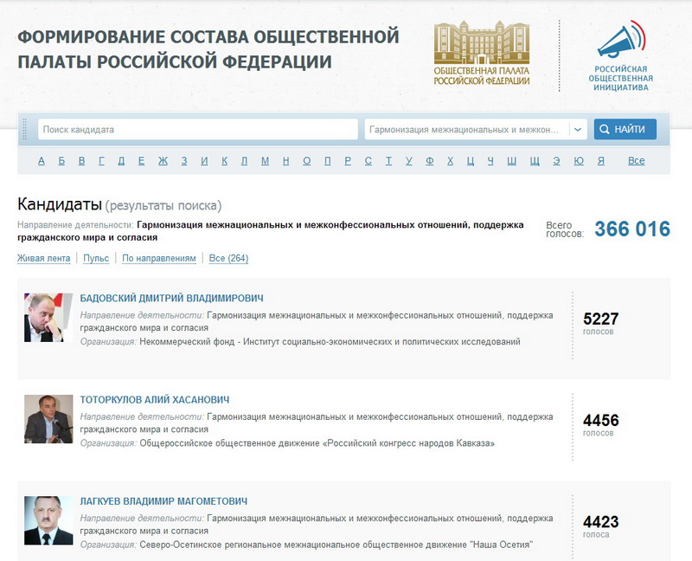Select the Все (264) tab

point(228,258)
